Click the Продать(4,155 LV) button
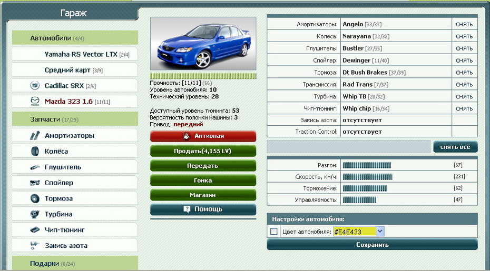490x271 pixels. [x=203, y=151]
